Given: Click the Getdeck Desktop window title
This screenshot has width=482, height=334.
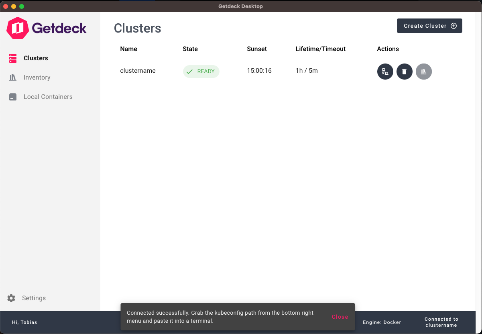Looking at the screenshot, I should pyautogui.click(x=241, y=6).
